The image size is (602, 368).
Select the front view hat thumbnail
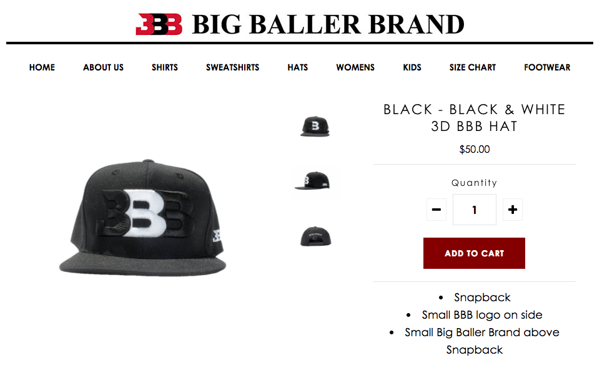click(315, 126)
